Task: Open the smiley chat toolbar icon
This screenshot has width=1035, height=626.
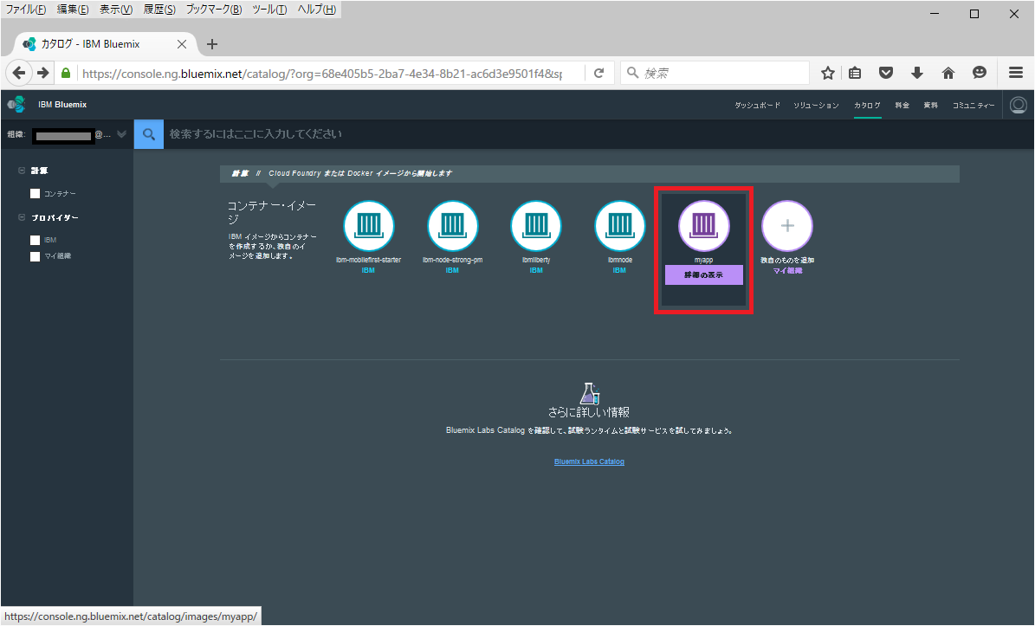Action: click(980, 73)
